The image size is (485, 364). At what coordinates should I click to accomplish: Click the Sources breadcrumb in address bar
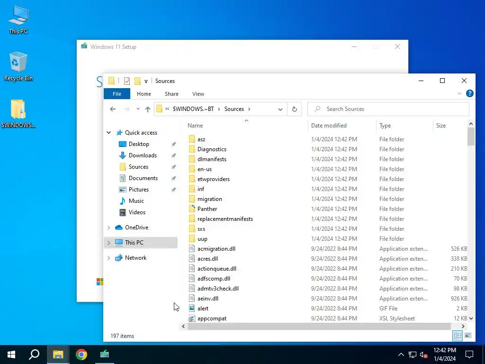pyautogui.click(x=234, y=109)
